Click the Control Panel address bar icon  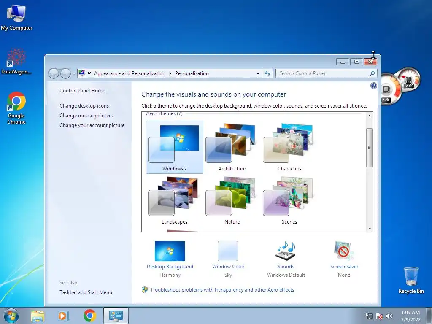tap(82, 73)
